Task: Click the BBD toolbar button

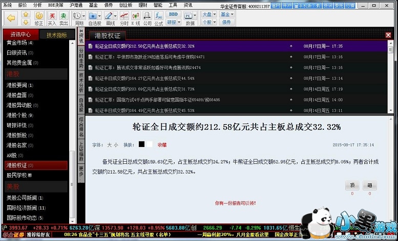Action: tap(173, 14)
